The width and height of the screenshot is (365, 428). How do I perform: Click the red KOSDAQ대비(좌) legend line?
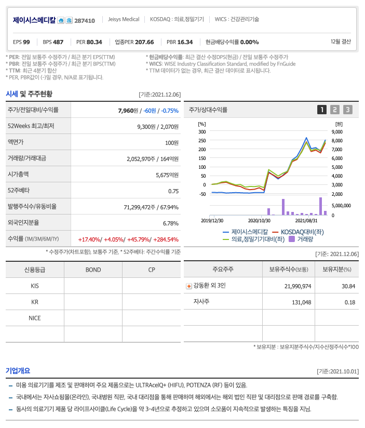275,232
